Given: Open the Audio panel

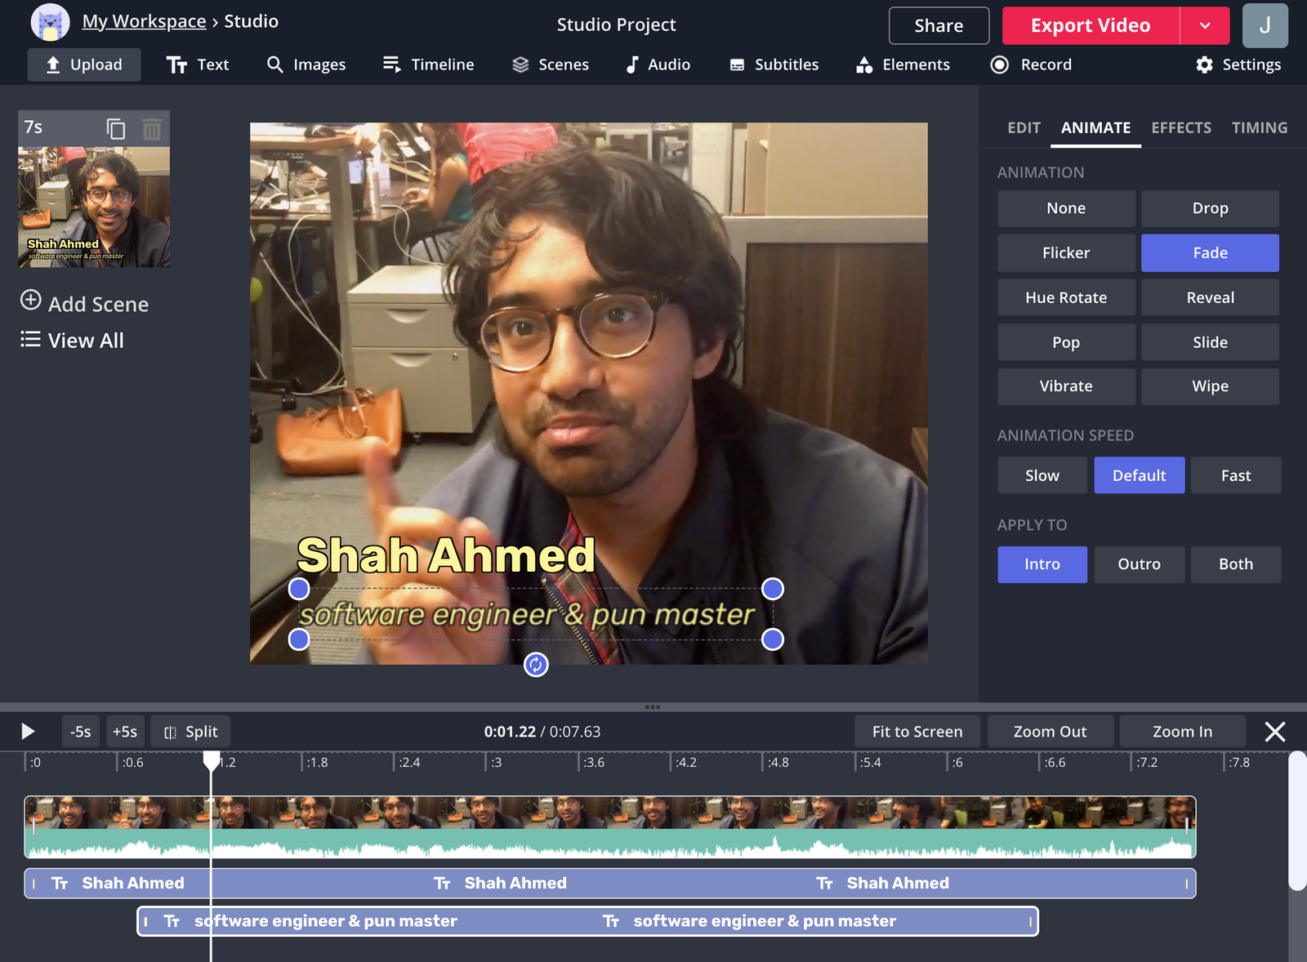Looking at the screenshot, I should [x=658, y=65].
